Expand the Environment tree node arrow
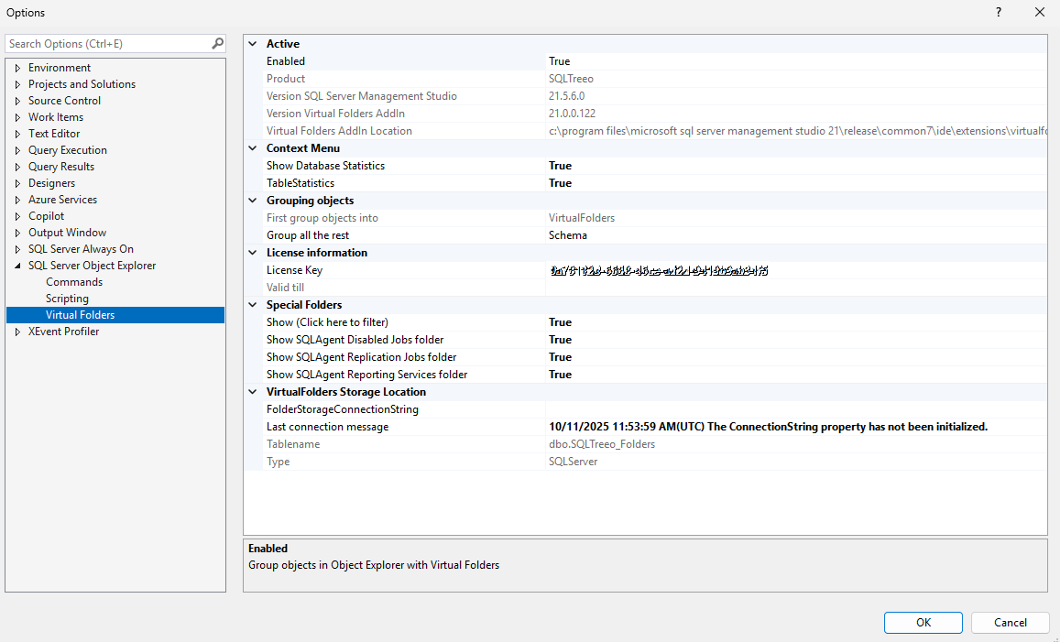1060x642 pixels. click(17, 68)
